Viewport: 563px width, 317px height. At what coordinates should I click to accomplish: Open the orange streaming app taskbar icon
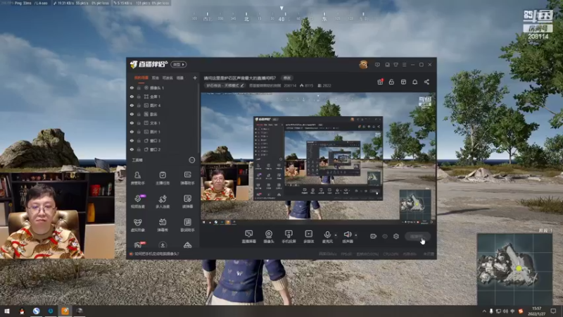click(65, 311)
